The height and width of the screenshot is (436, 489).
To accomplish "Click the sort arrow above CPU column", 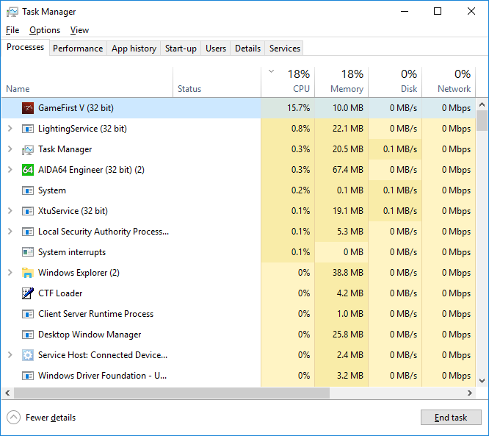I will (x=272, y=71).
